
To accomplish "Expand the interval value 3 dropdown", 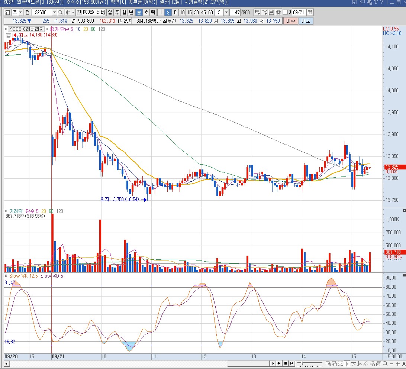I will pos(226,12).
